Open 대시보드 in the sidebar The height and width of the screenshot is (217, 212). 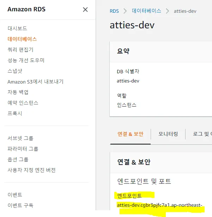(17, 28)
